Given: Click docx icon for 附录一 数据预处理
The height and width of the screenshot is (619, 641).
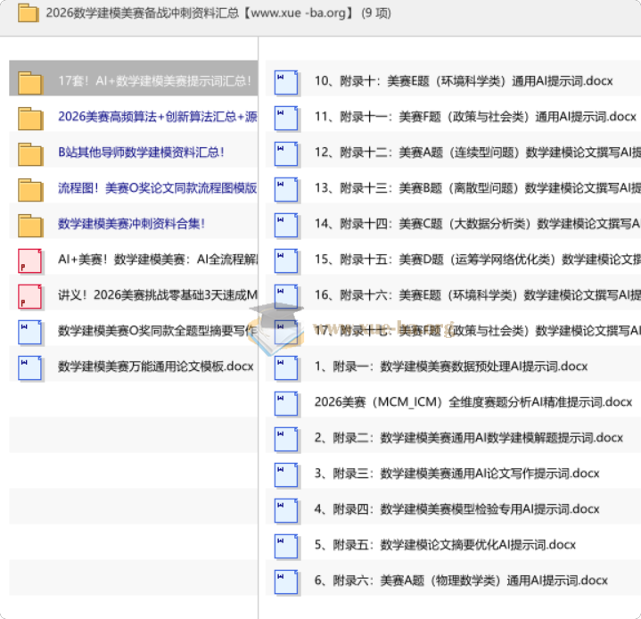Looking at the screenshot, I should click(x=286, y=367).
